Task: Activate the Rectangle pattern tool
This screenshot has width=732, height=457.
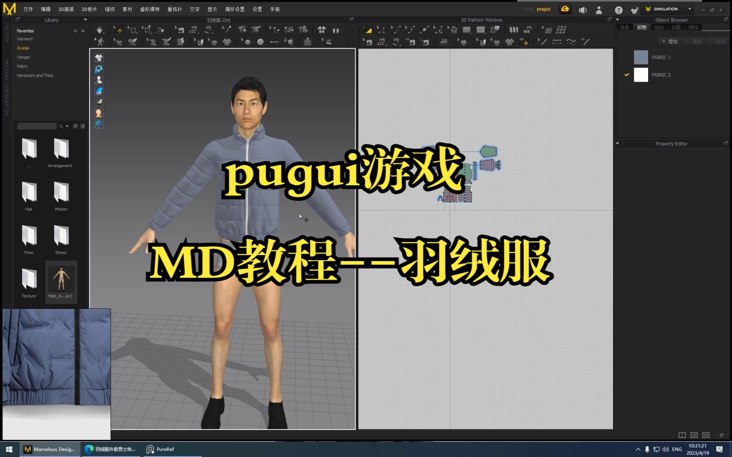Action: click(466, 30)
